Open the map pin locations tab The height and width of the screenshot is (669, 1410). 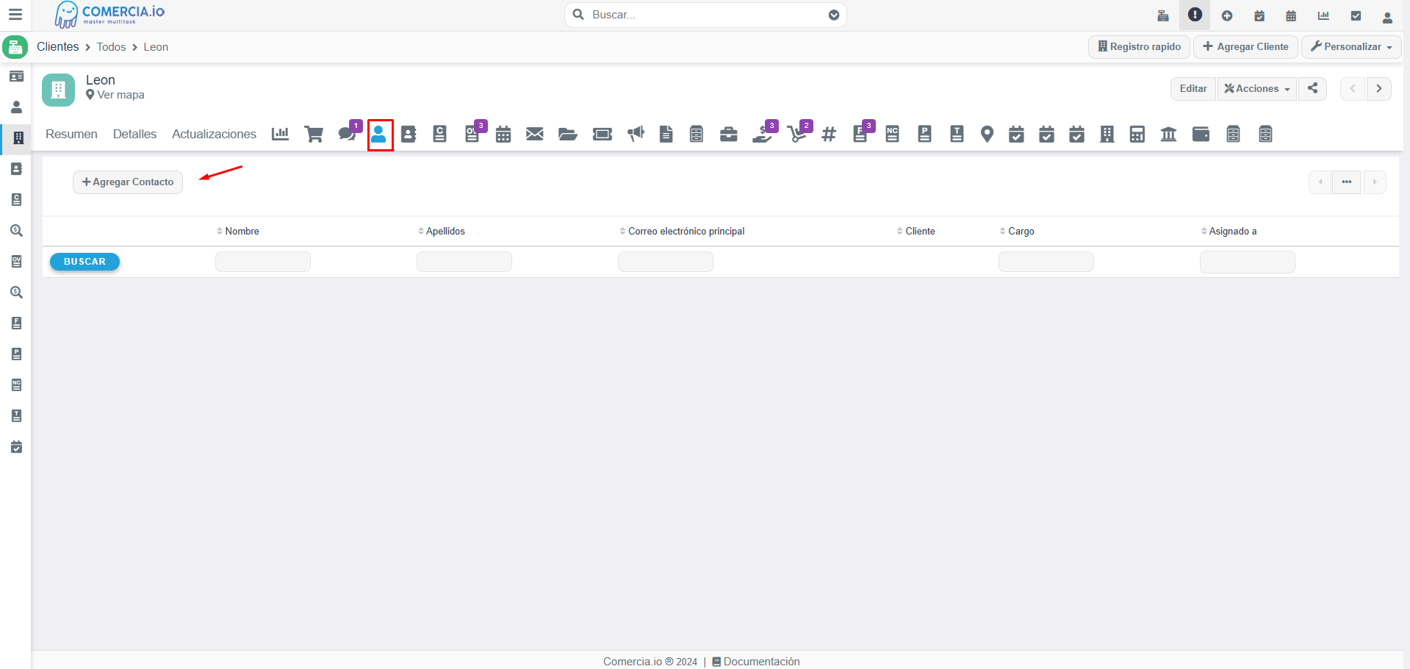(x=988, y=134)
